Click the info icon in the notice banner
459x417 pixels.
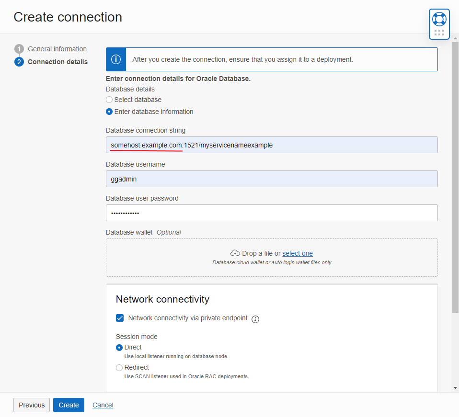[x=116, y=59]
